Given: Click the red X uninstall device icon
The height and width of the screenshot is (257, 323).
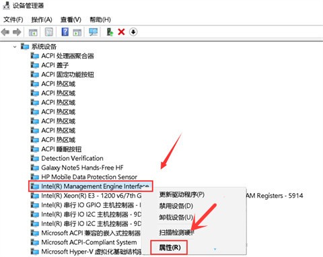Looking at the screenshot, I should [x=121, y=32].
